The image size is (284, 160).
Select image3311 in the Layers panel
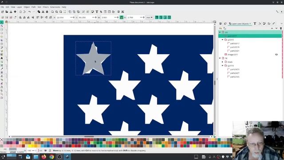pyautogui.click(x=233, y=54)
